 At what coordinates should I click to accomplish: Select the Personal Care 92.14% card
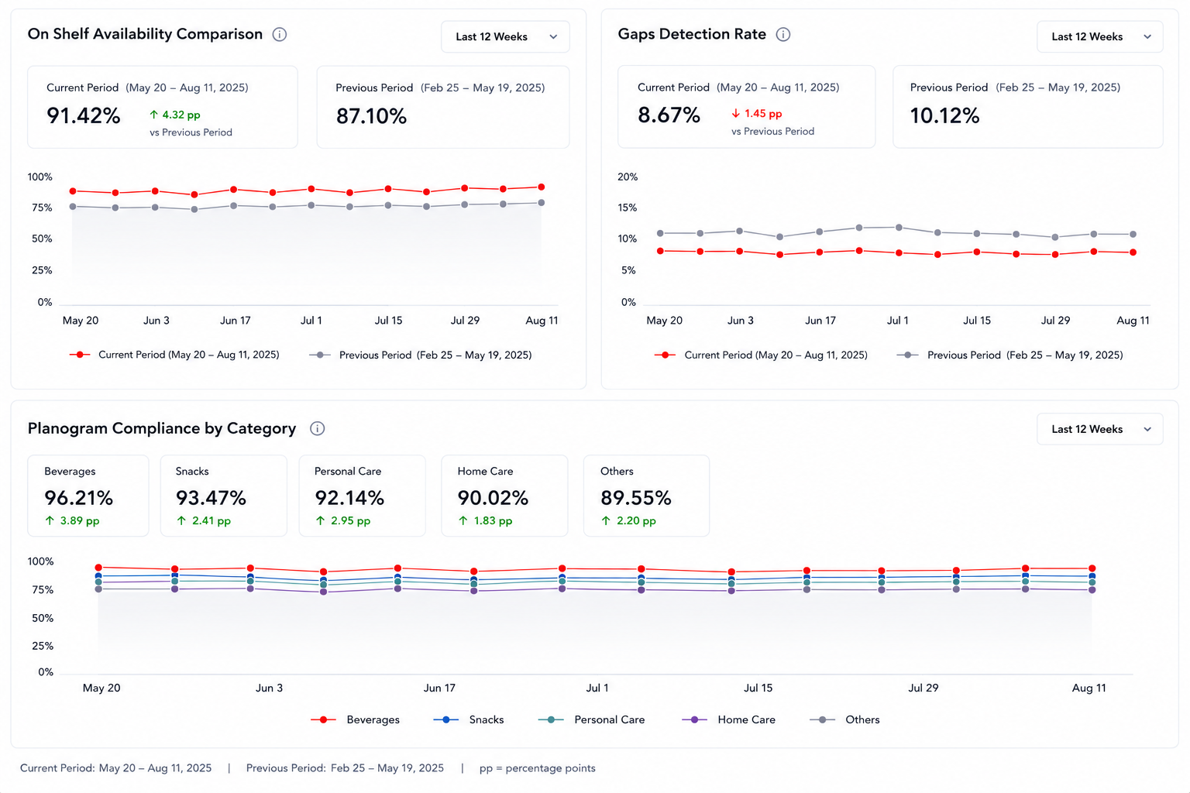(363, 496)
